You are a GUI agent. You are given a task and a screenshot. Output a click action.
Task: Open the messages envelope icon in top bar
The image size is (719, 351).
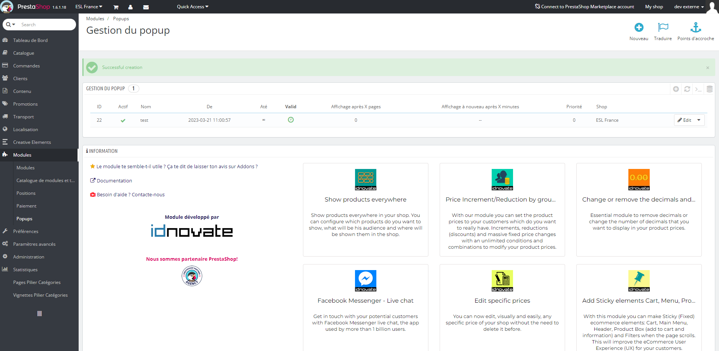pyautogui.click(x=146, y=7)
